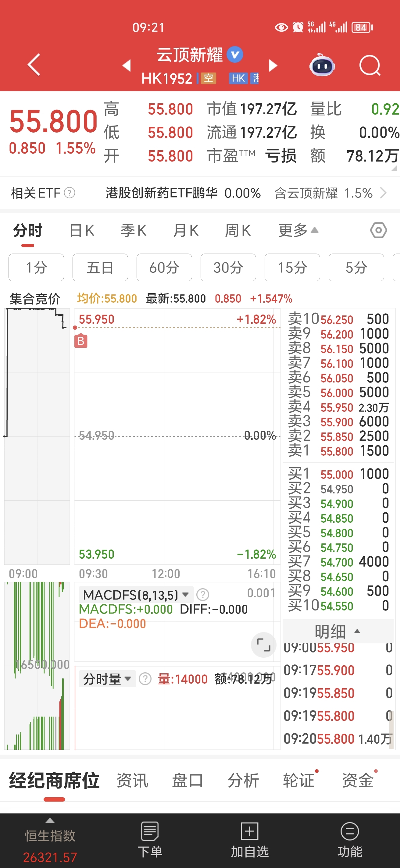This screenshot has width=400, height=868.
Task: Open 分析 analysis tab
Action: (243, 781)
